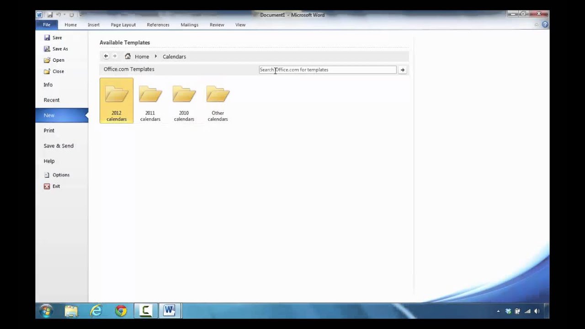This screenshot has width=585, height=329.
Task: Open Word Options from Backstage menu
Action: click(57, 175)
